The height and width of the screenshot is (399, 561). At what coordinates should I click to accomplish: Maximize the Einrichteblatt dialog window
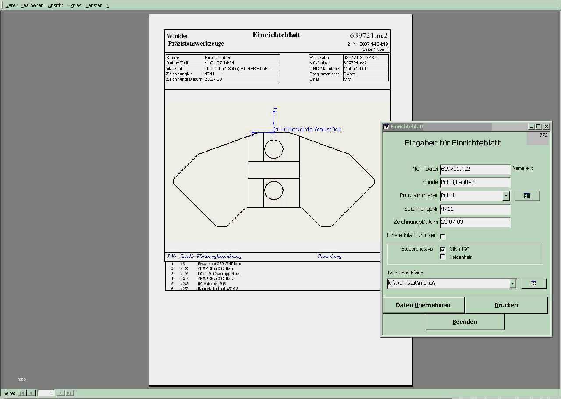pos(539,127)
